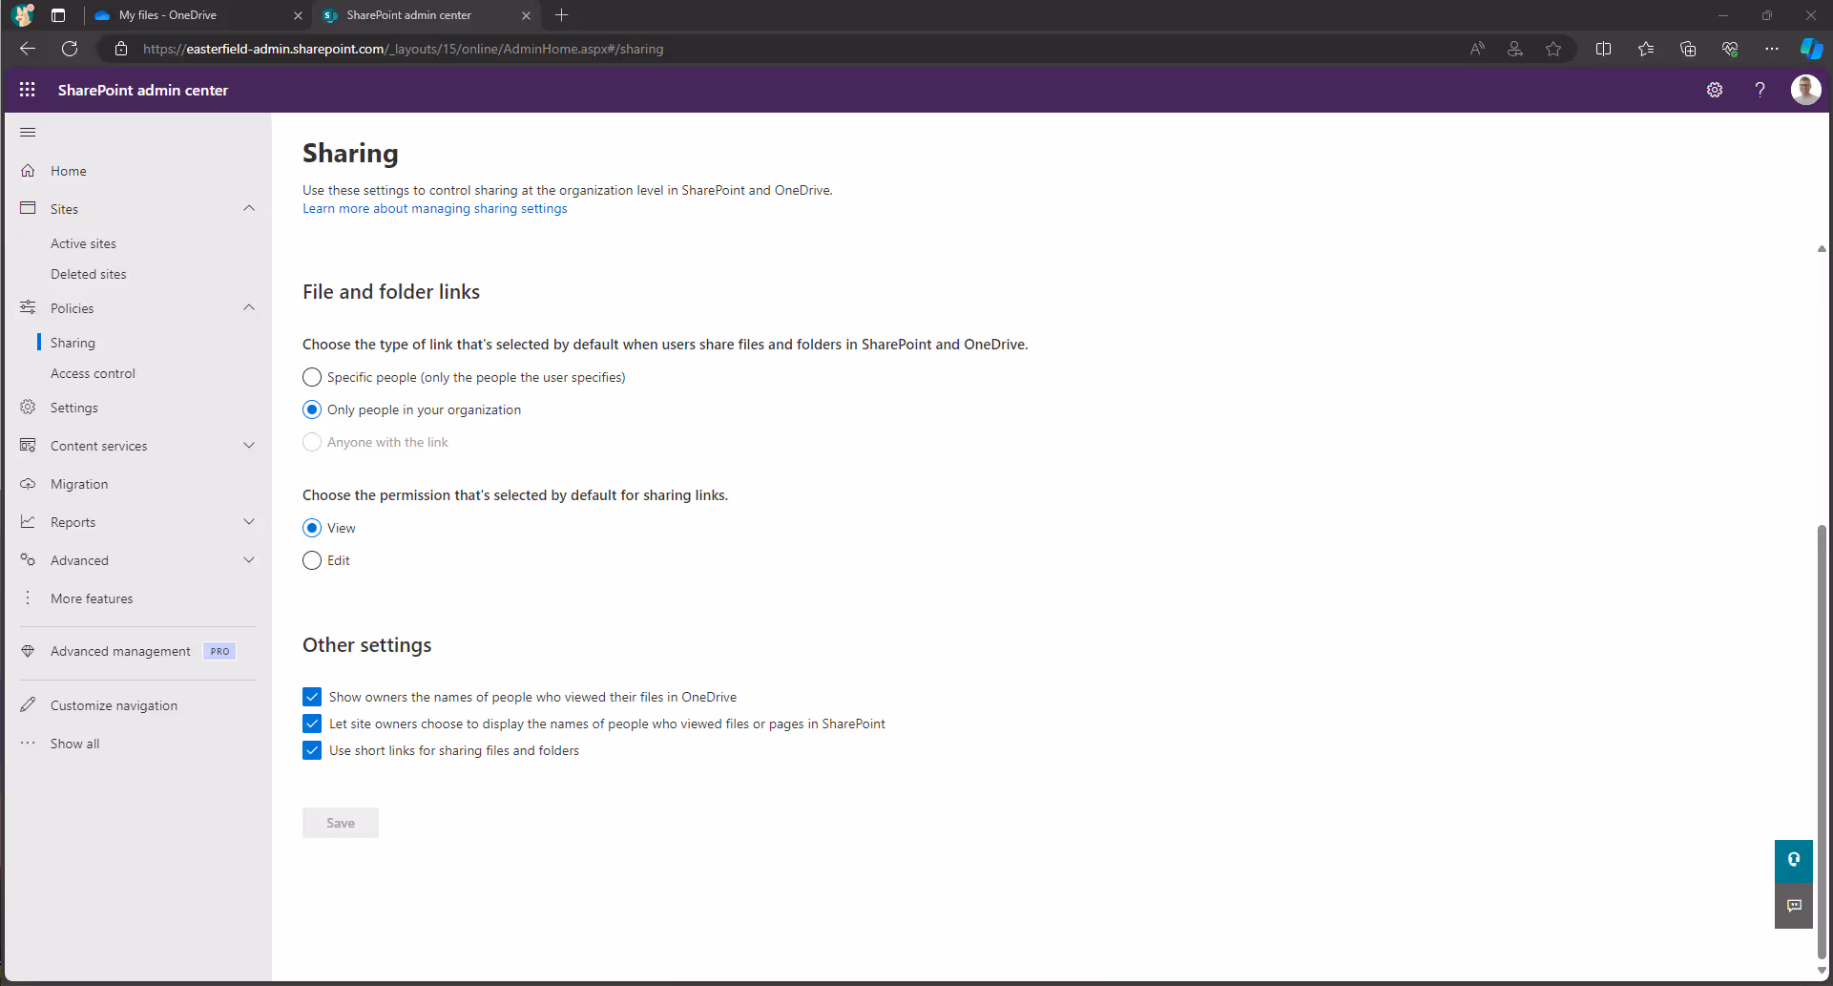
Task: Refresh the page with the reload icon
Action: (x=70, y=49)
